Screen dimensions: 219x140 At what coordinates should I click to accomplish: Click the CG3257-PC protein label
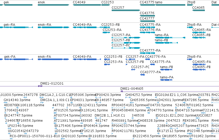pyautogui.click(x=140, y=67)
